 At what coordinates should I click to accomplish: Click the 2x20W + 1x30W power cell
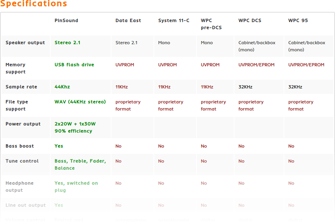[x=75, y=127]
